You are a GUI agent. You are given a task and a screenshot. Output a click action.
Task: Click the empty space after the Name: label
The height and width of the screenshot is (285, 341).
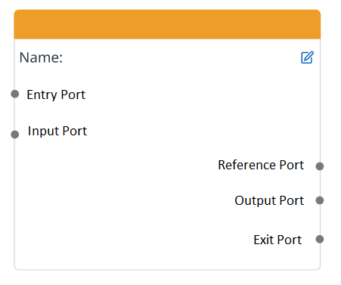point(181,57)
